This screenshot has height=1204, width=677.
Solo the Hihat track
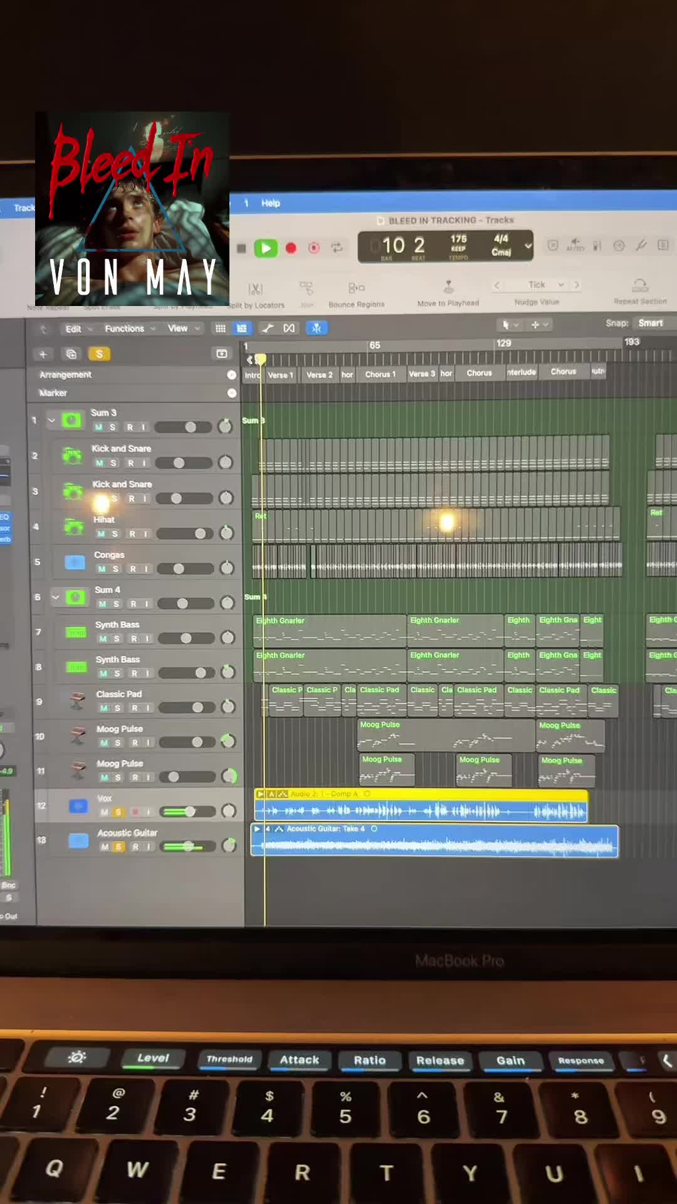pyautogui.click(x=115, y=534)
